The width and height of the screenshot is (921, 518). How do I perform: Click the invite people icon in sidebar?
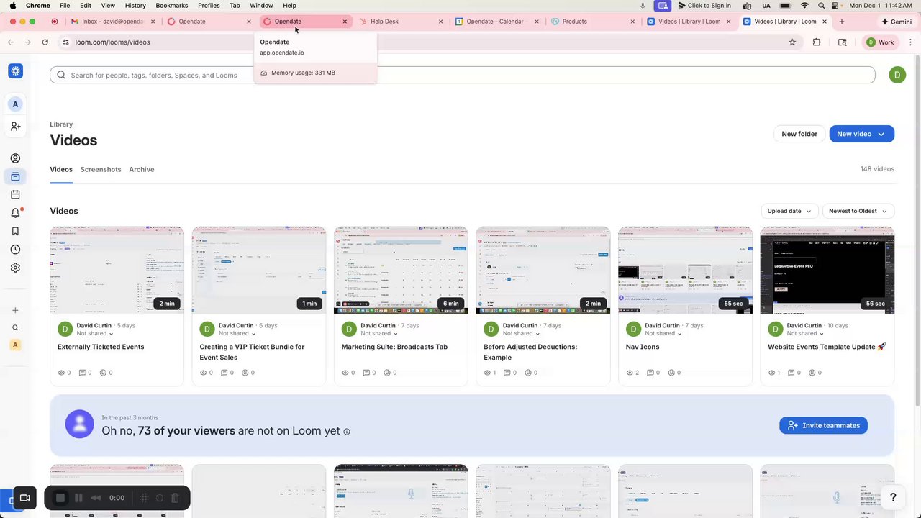pyautogui.click(x=15, y=127)
